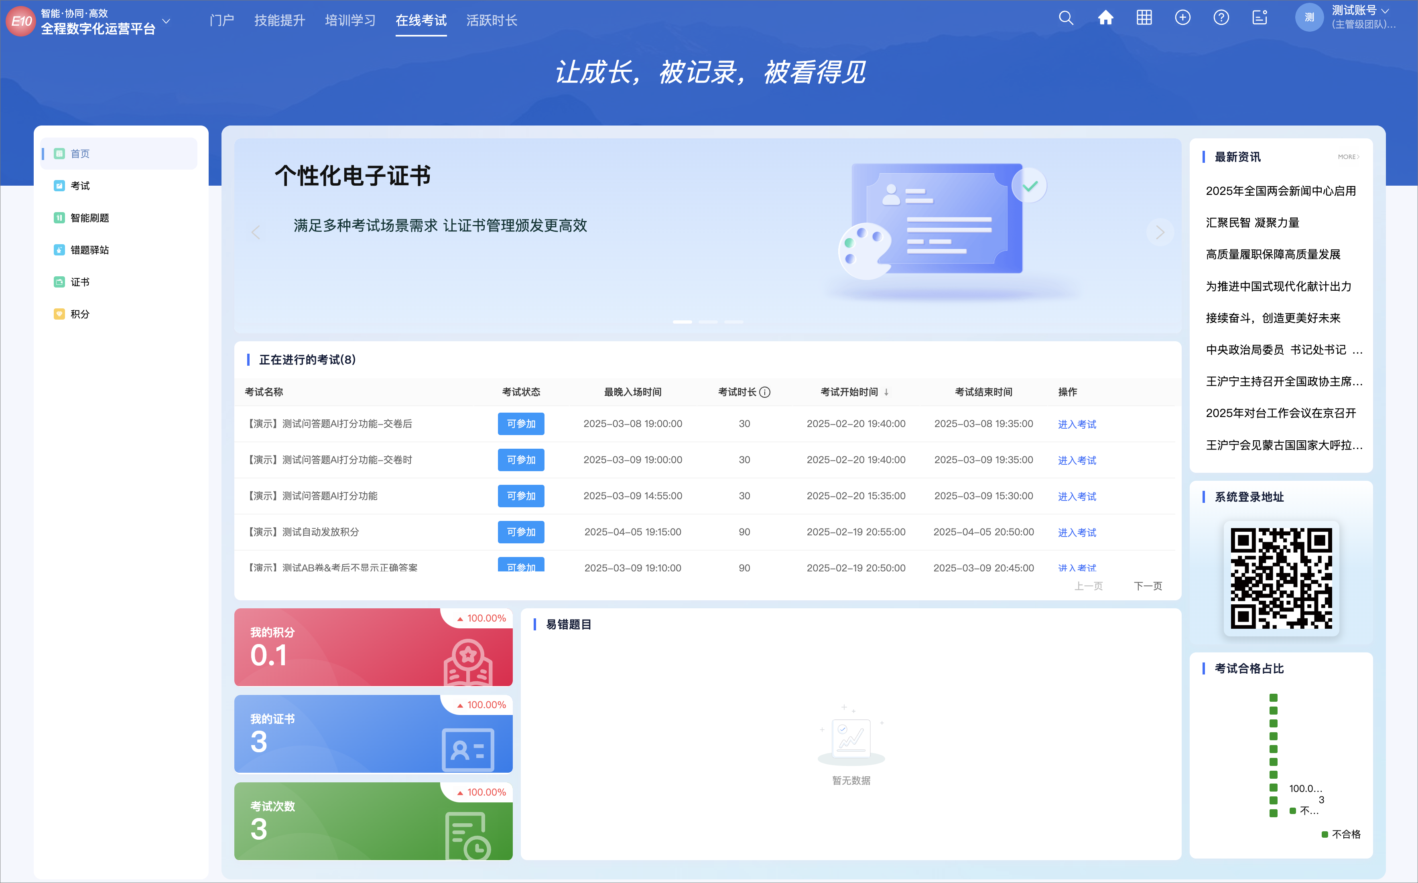Open the grid apps icon
Image resolution: width=1418 pixels, height=883 pixels.
coord(1144,18)
